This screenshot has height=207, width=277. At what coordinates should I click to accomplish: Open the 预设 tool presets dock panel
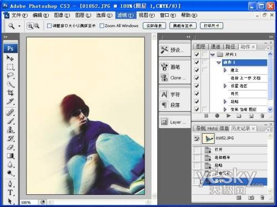click(x=175, y=50)
